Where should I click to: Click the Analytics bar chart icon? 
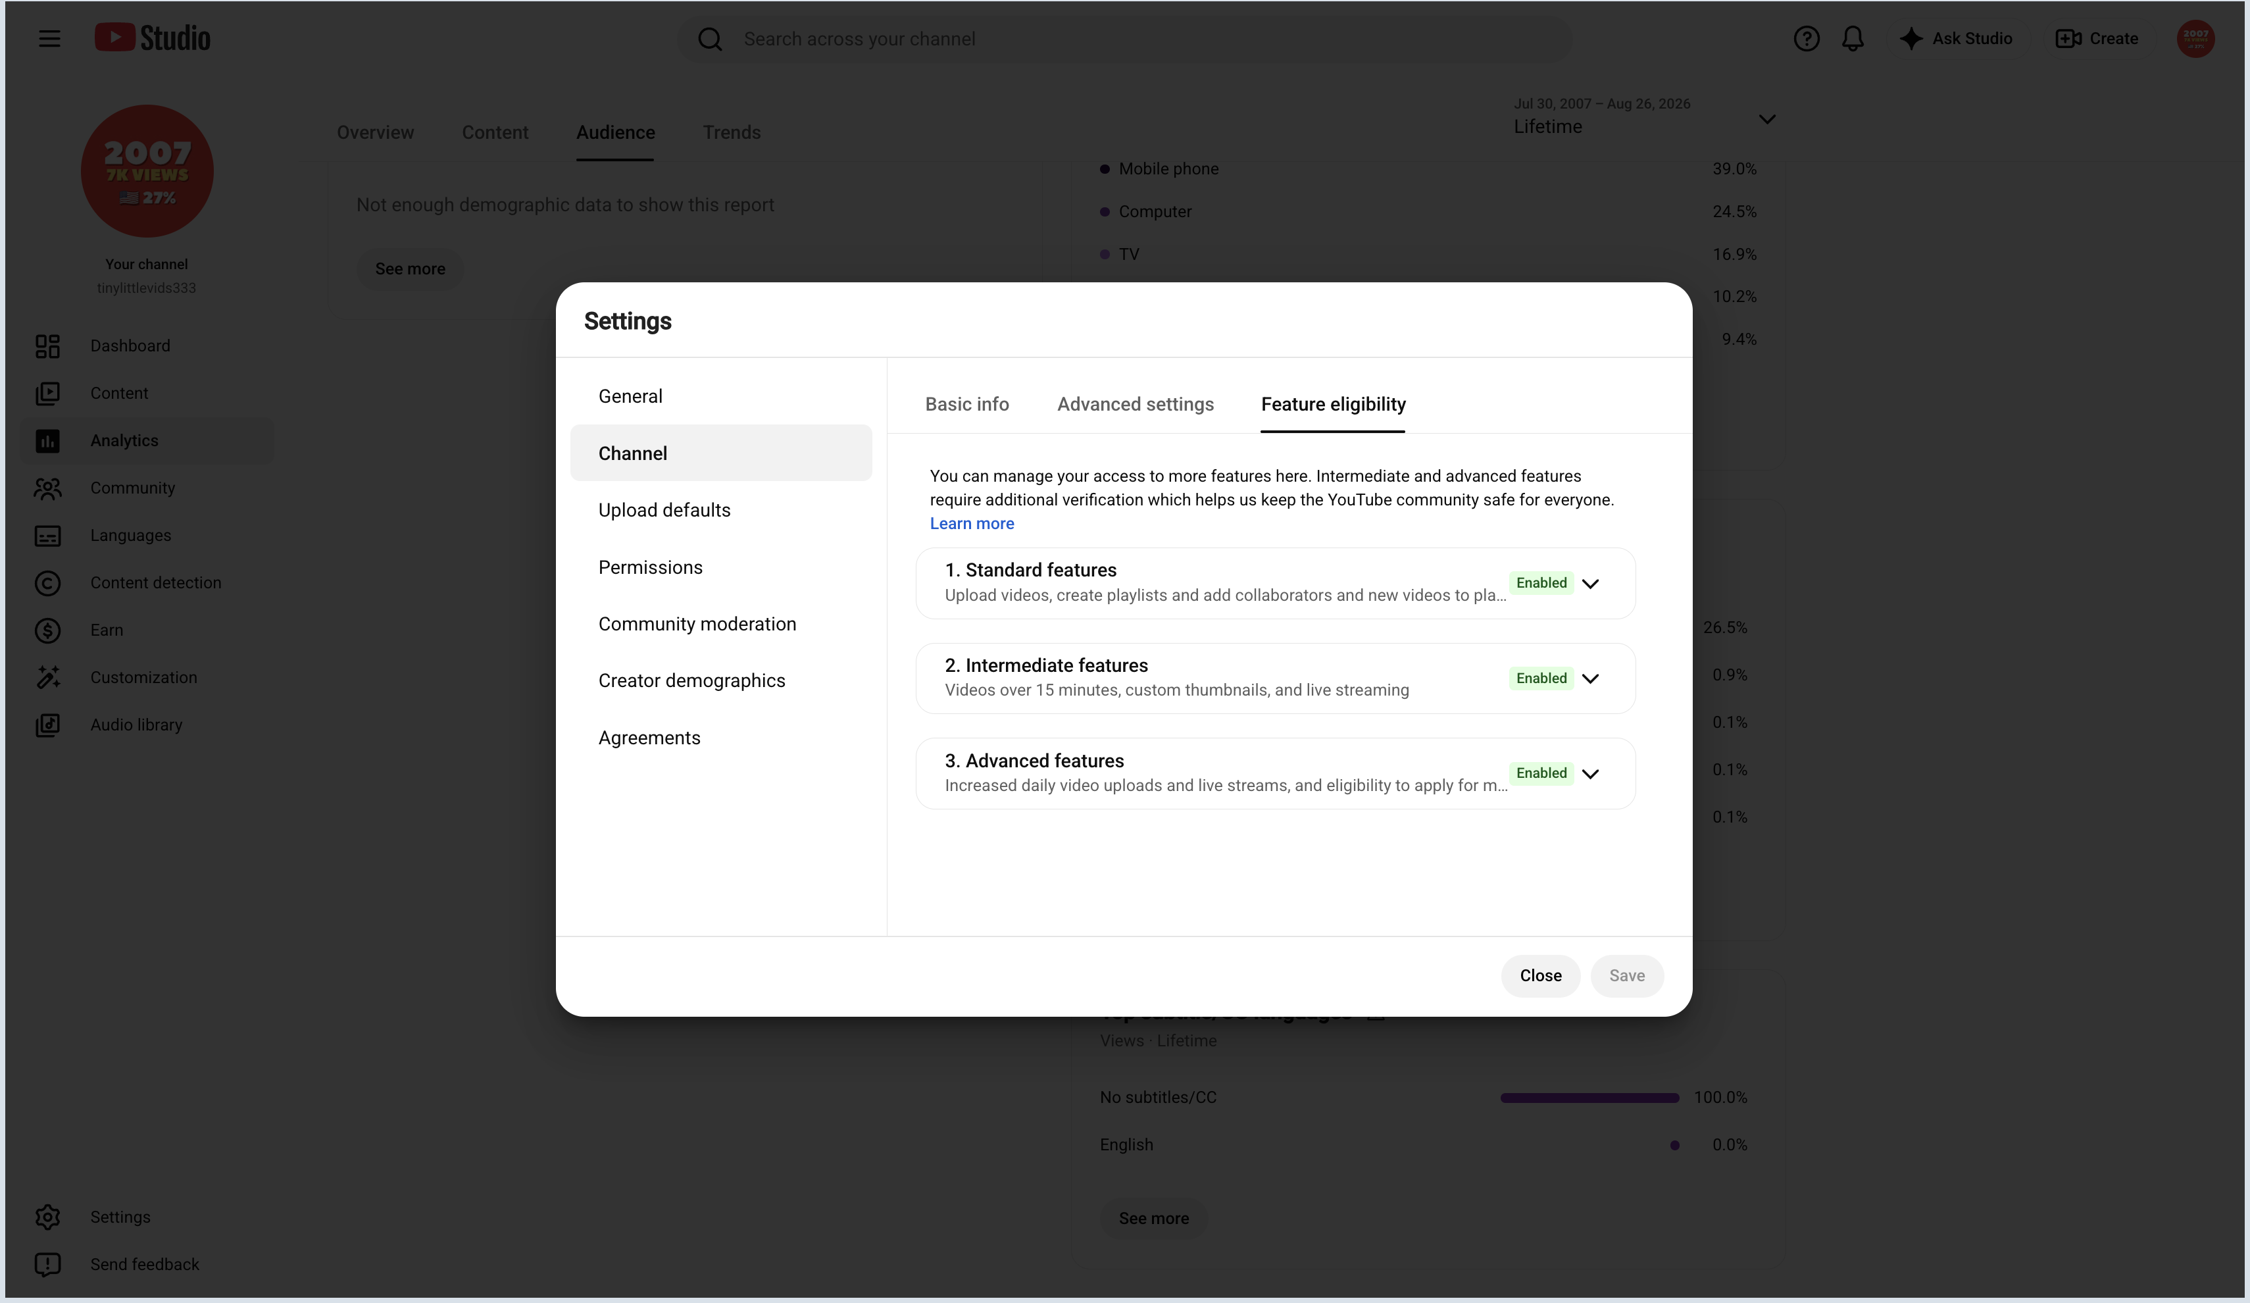click(x=47, y=440)
